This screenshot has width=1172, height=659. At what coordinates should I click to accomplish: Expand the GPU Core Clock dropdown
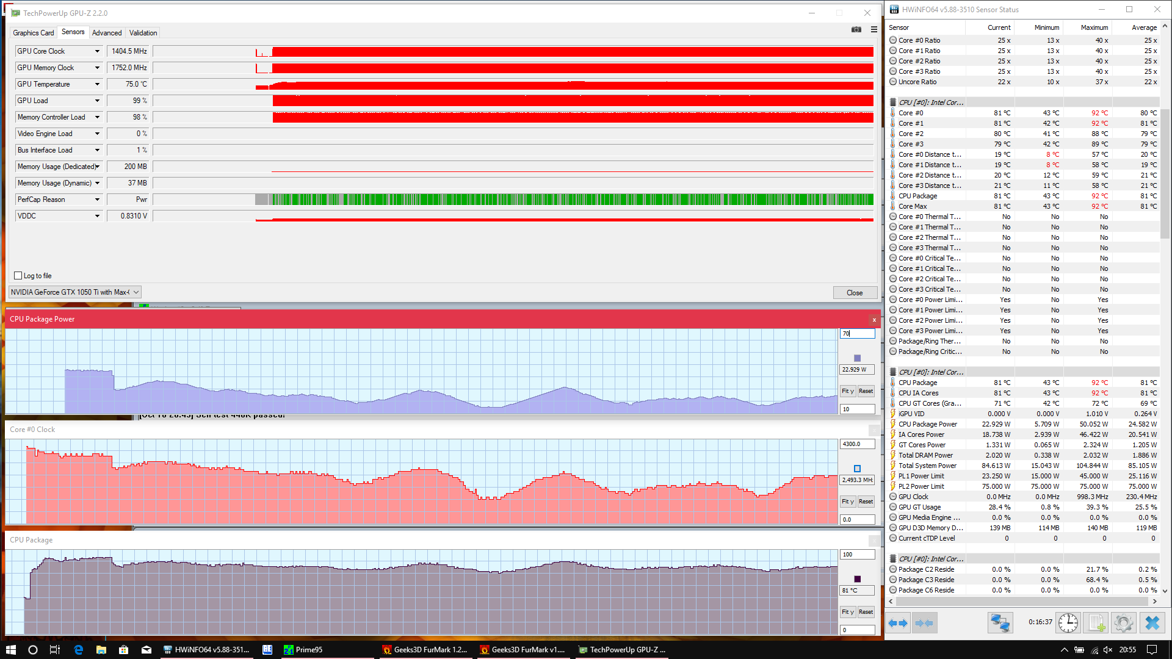click(x=97, y=51)
